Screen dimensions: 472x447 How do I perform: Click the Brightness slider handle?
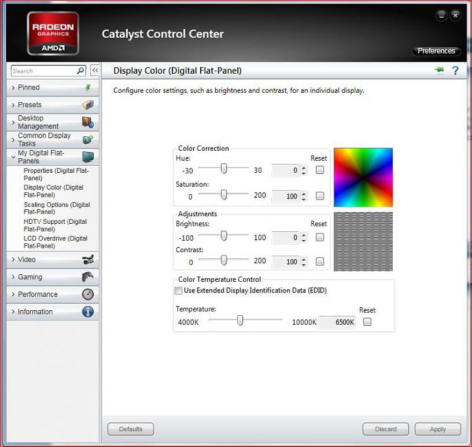pos(223,236)
